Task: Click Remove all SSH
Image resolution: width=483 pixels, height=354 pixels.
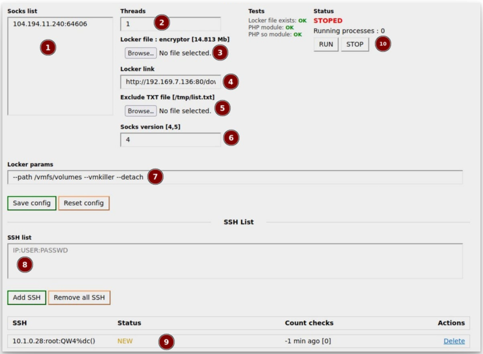Action: click(x=79, y=298)
